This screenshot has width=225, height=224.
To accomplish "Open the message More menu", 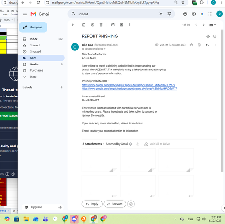I will (215, 45).
